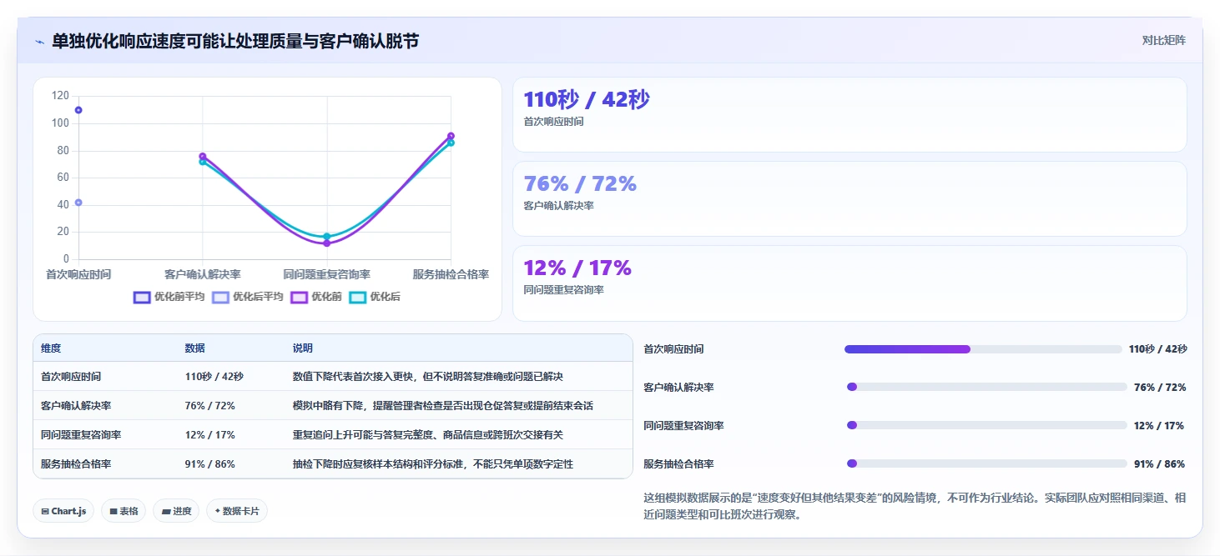Click the icon in the 表格 tag

coord(113,511)
